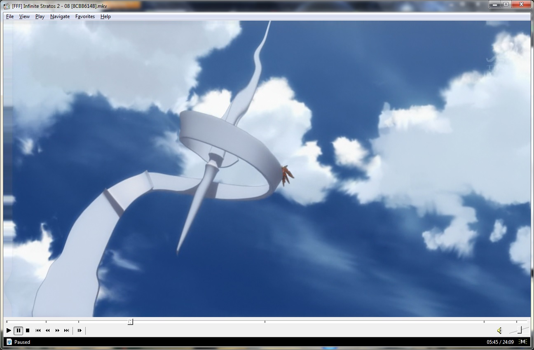Viewport: 534px width, 350px height.
Task: Click the volume slider handle
Action: (520, 330)
